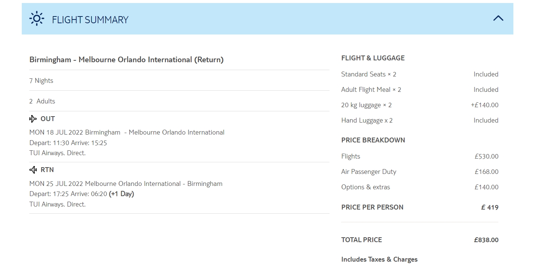534x277 pixels.
Task: Select the Birmingham - Melbourne Orlando International (Return) heading
Action: [126, 60]
